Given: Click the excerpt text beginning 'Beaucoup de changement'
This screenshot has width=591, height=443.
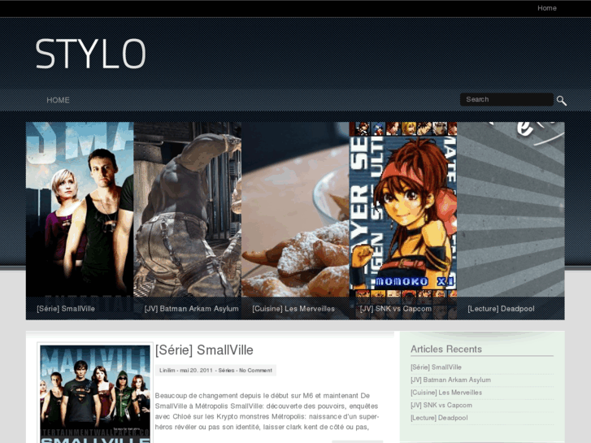Looking at the screenshot, I should click(x=267, y=411).
